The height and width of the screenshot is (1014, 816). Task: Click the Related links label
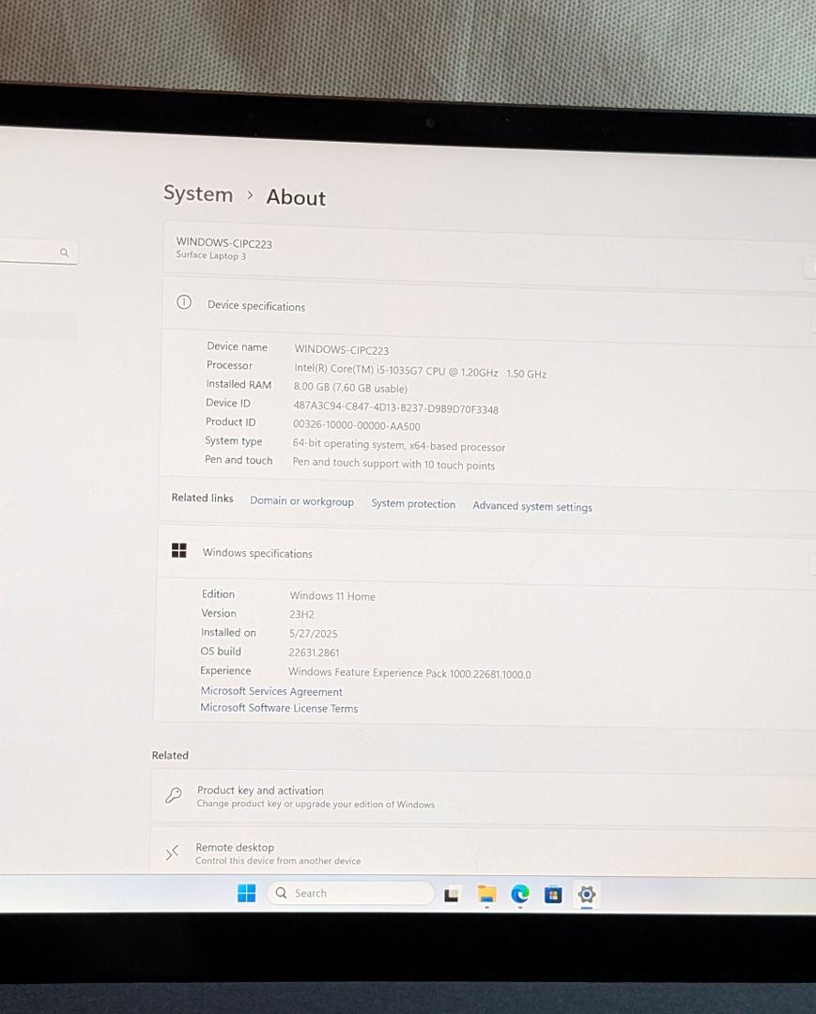pos(202,498)
